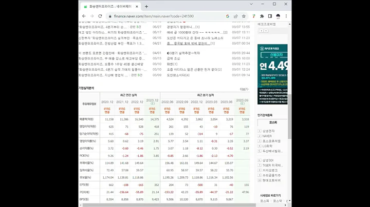Open news dated 03/13 about 재고부담

112,58
